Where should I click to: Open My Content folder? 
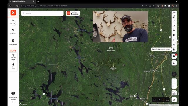click(x=13, y=32)
